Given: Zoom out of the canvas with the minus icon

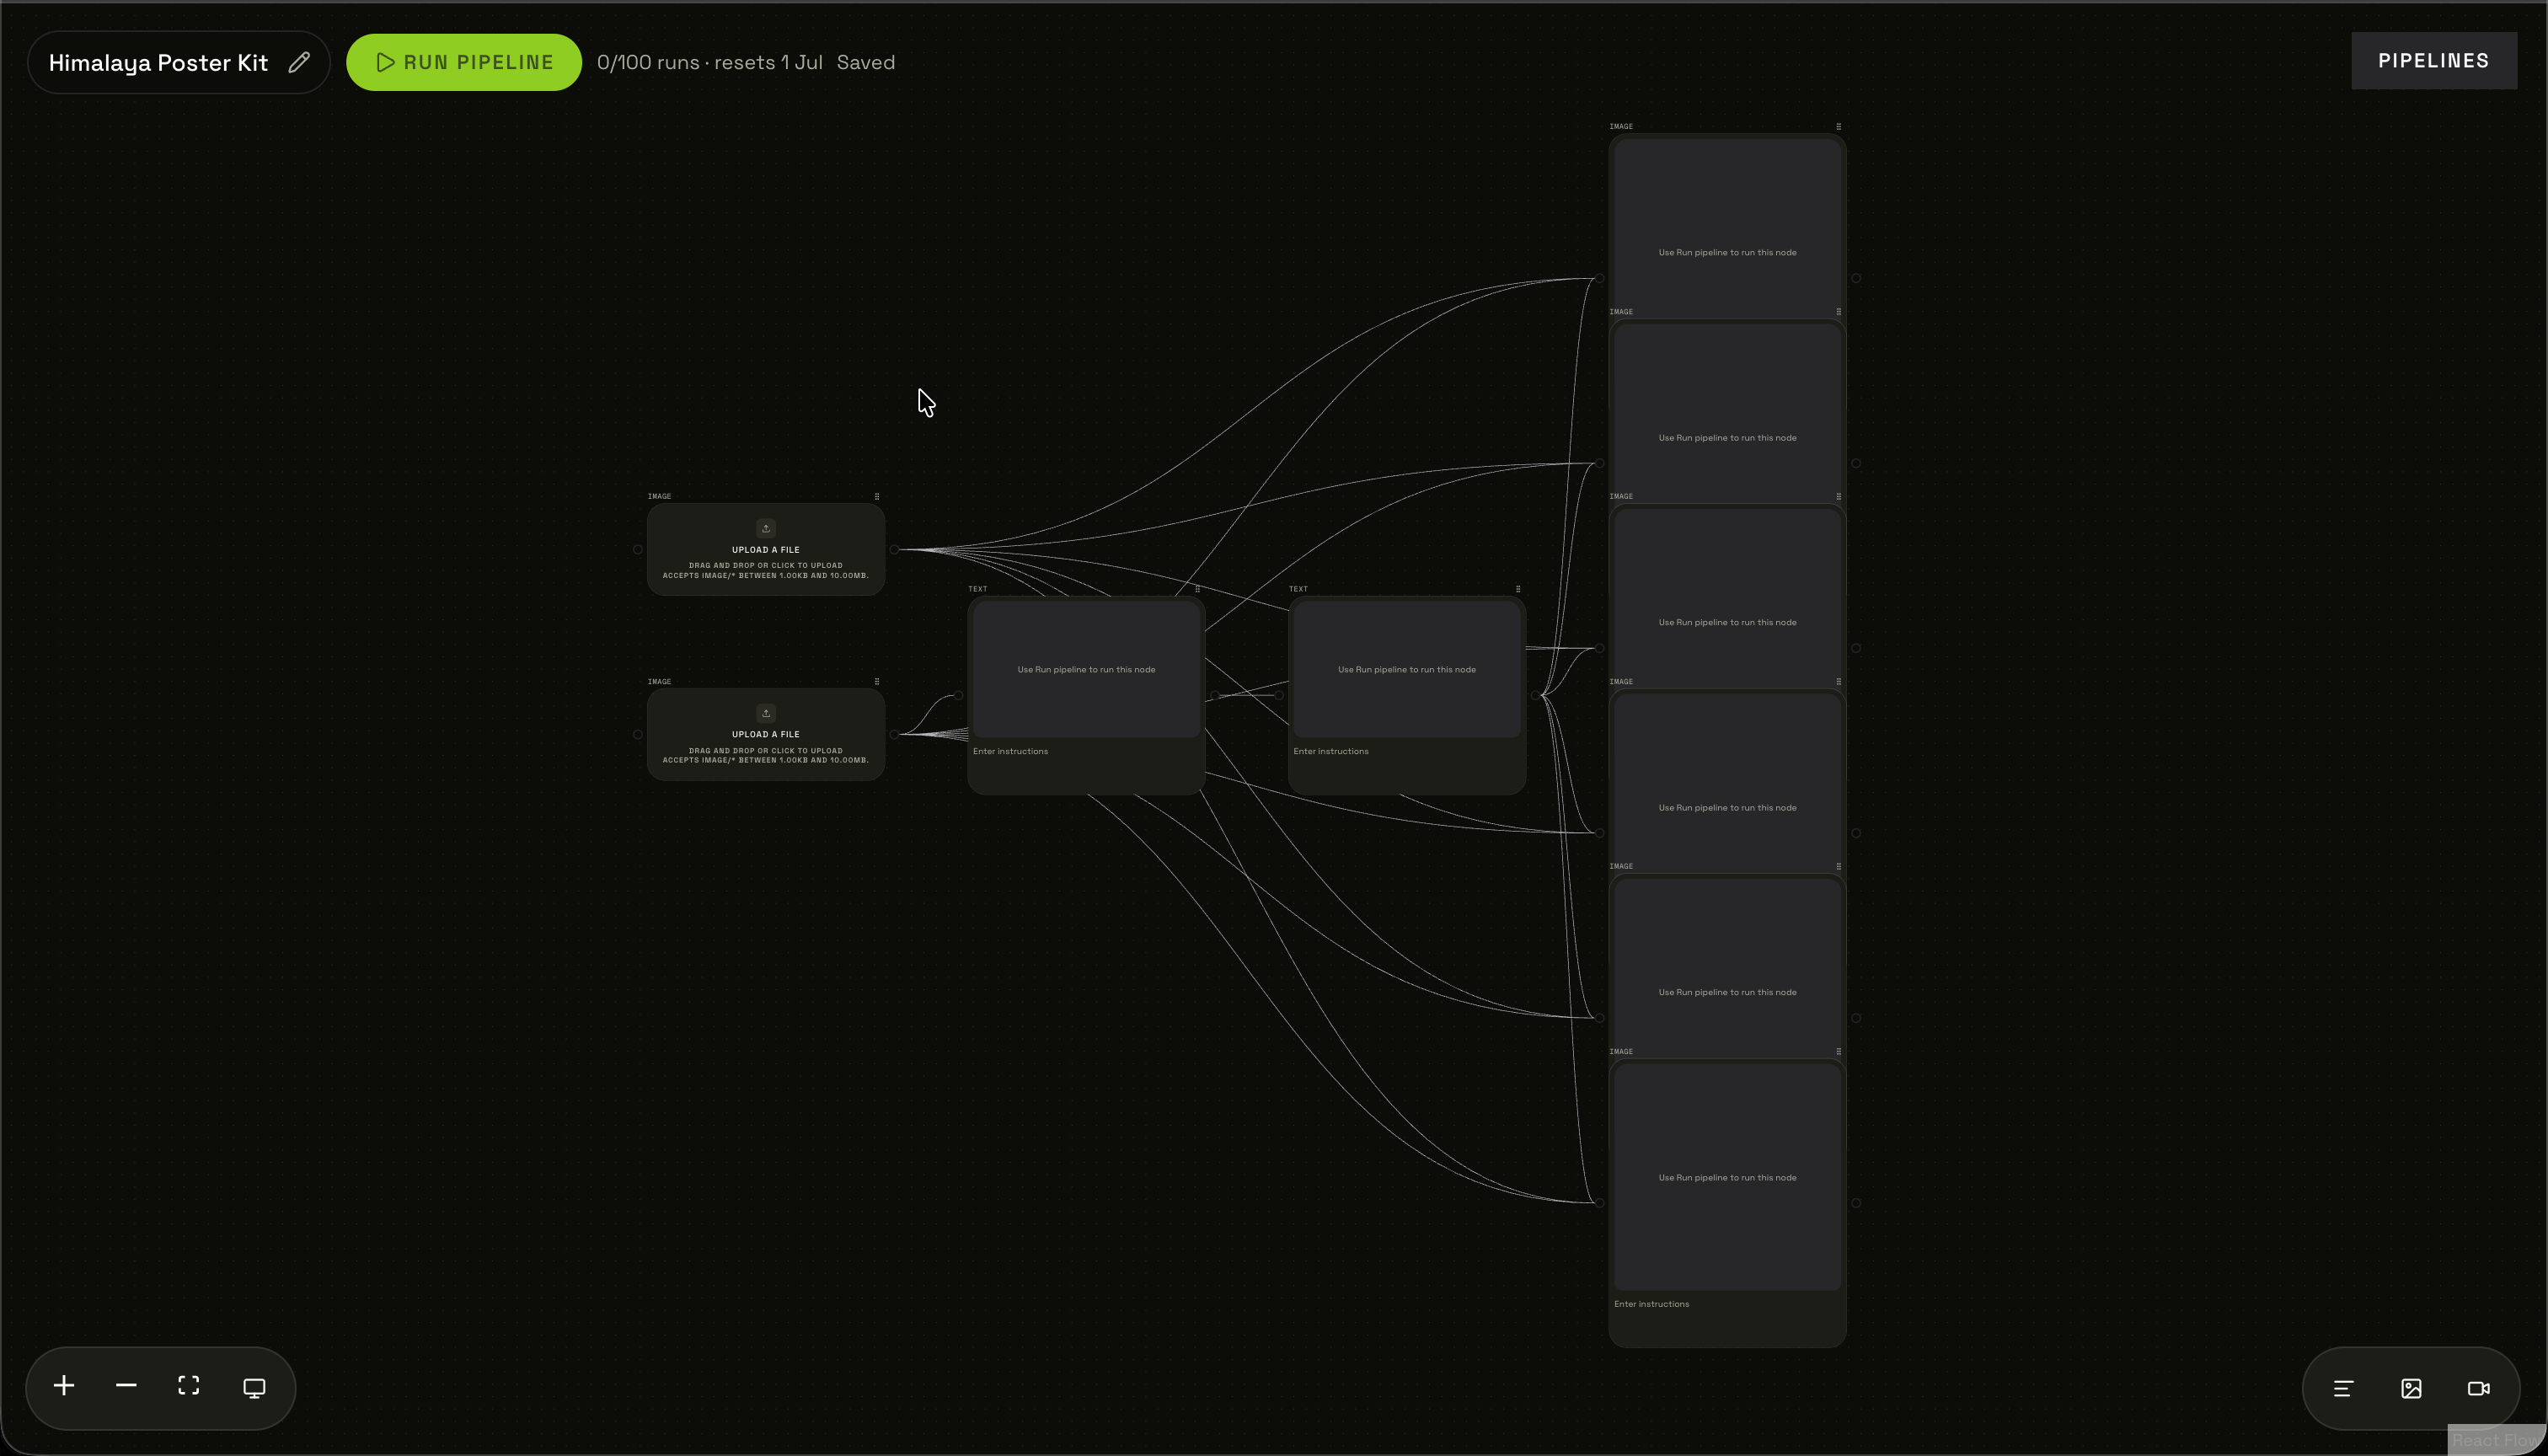Looking at the screenshot, I should (126, 1386).
